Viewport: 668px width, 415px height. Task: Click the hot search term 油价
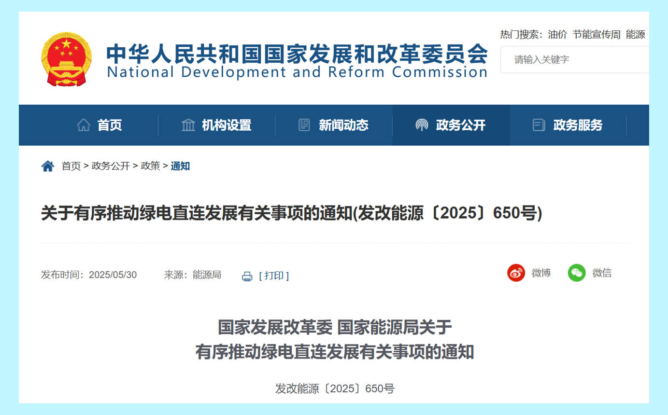coord(557,35)
